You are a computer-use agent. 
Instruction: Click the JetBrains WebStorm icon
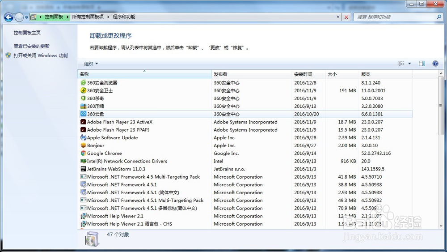click(x=83, y=169)
